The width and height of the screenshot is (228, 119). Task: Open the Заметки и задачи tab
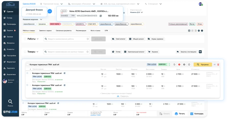[45, 31]
